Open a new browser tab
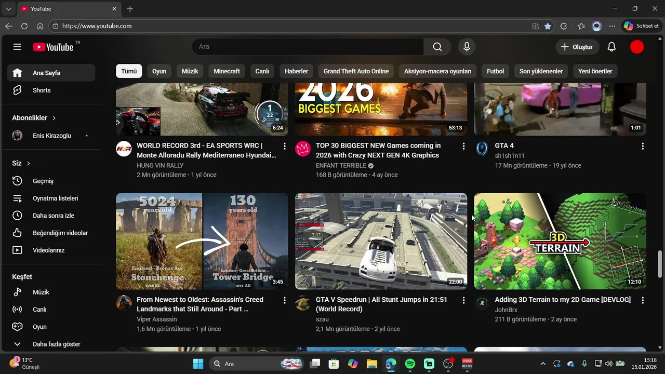665x374 pixels. pyautogui.click(x=130, y=9)
